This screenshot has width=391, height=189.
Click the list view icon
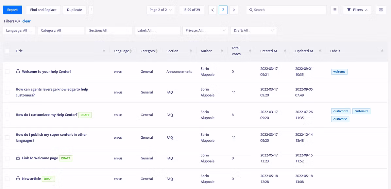pyautogui.click(x=335, y=10)
